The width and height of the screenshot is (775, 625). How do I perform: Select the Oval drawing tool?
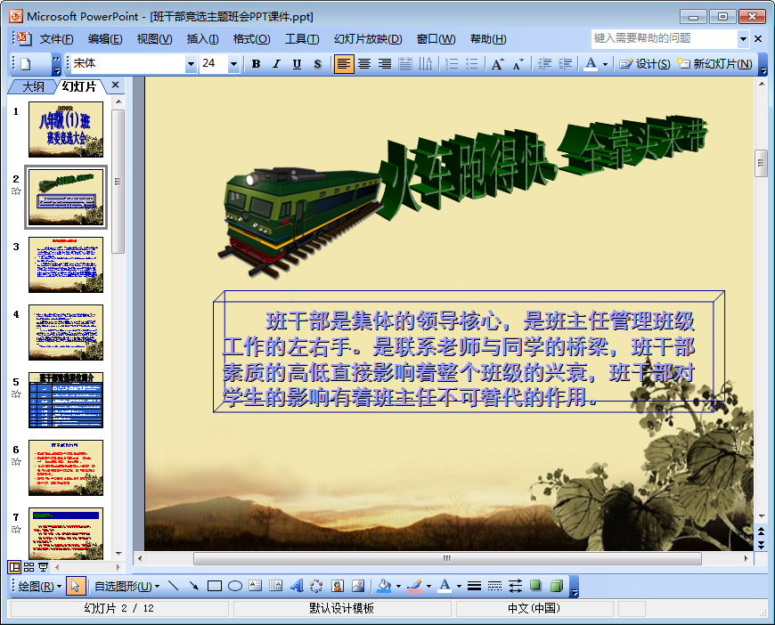pos(235,586)
